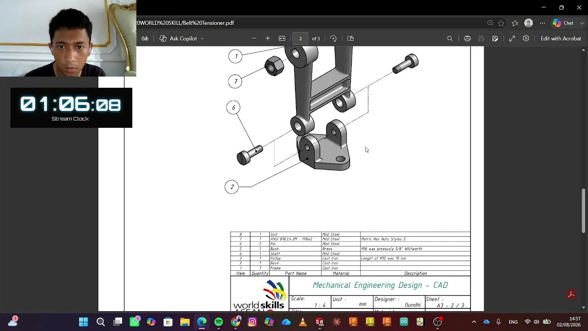The height and width of the screenshot is (331, 588).
Task: Toggle the two-page view icon
Action: pyautogui.click(x=351, y=39)
